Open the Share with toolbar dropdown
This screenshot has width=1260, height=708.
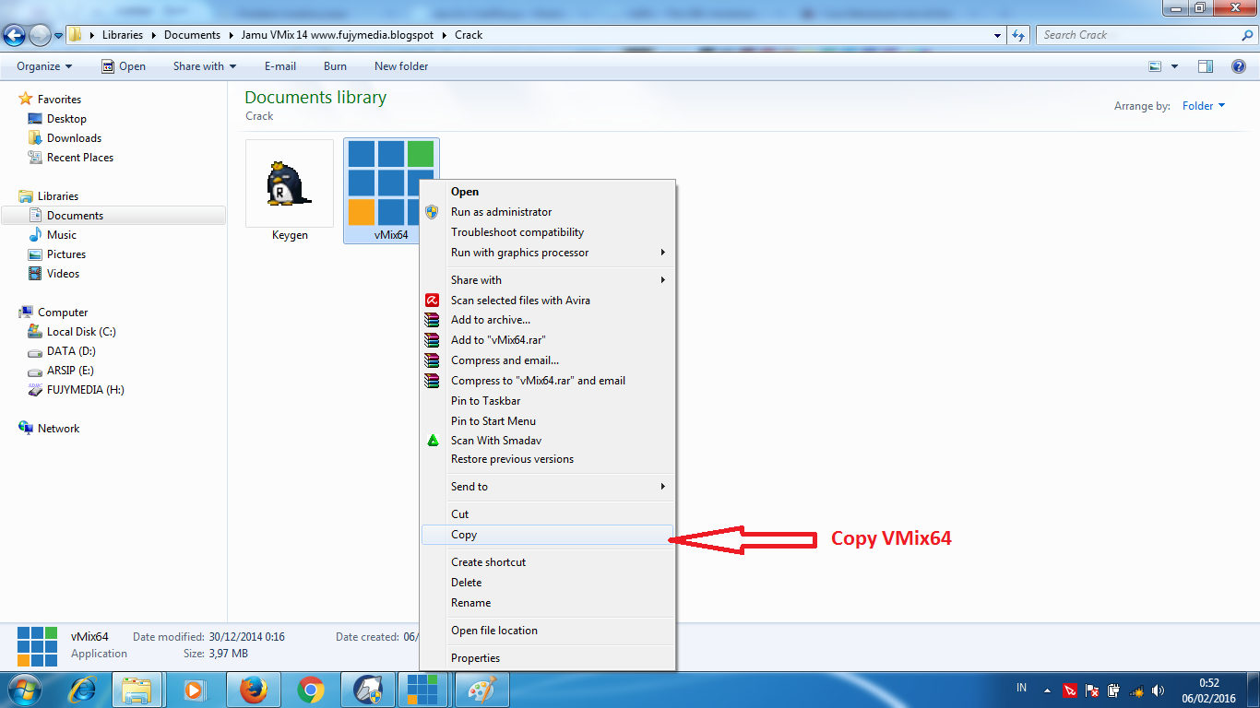click(205, 66)
